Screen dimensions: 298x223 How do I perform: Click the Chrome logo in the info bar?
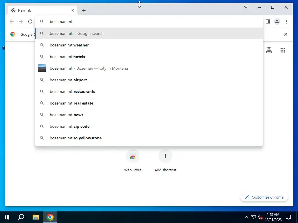click(x=13, y=34)
